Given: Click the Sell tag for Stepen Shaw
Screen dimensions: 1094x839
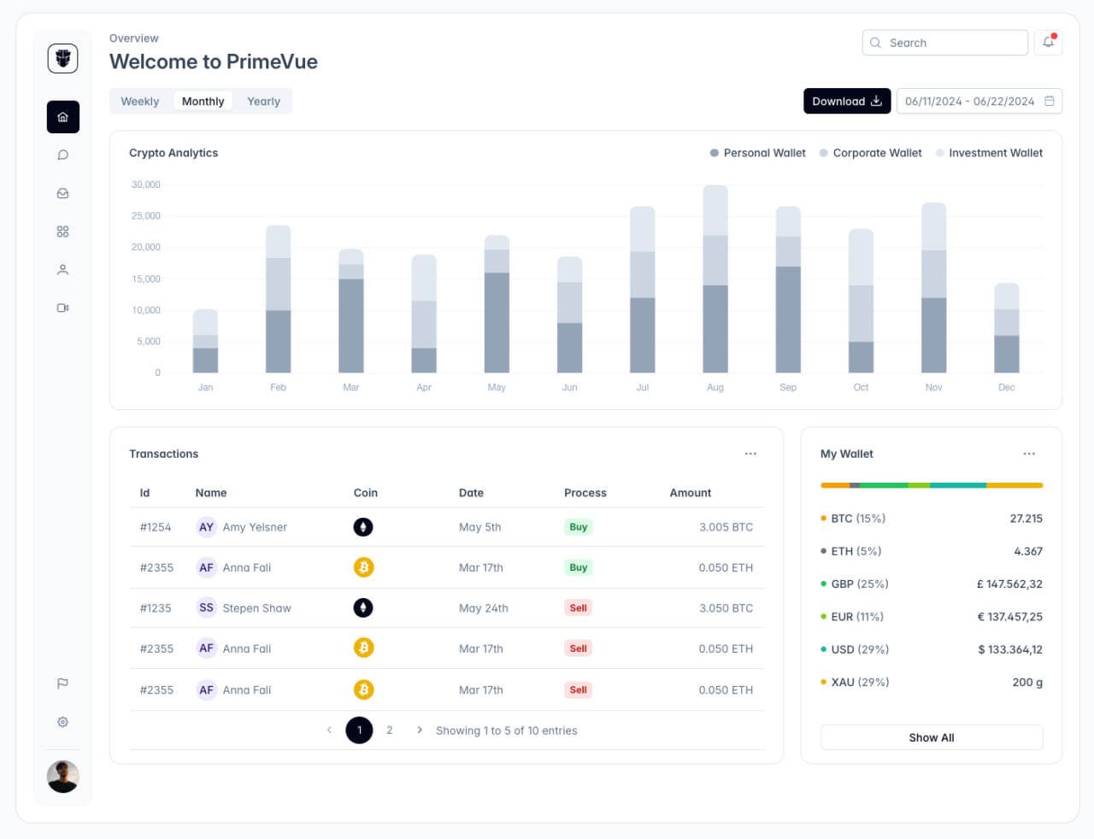Looking at the screenshot, I should click(x=579, y=607).
